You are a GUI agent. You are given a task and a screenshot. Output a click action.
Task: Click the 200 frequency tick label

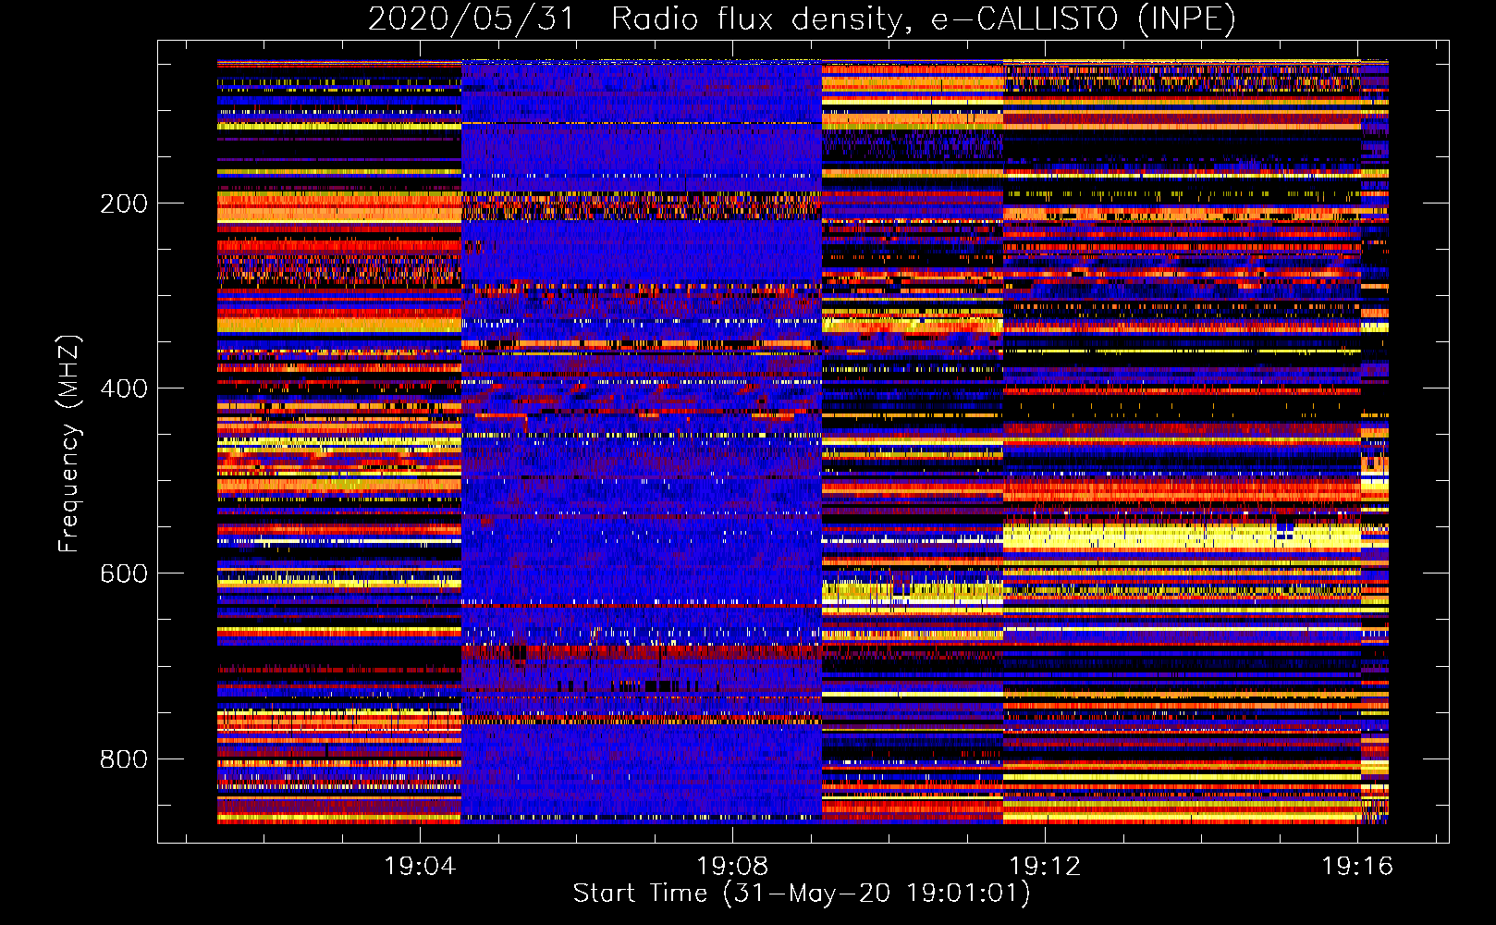124,203
